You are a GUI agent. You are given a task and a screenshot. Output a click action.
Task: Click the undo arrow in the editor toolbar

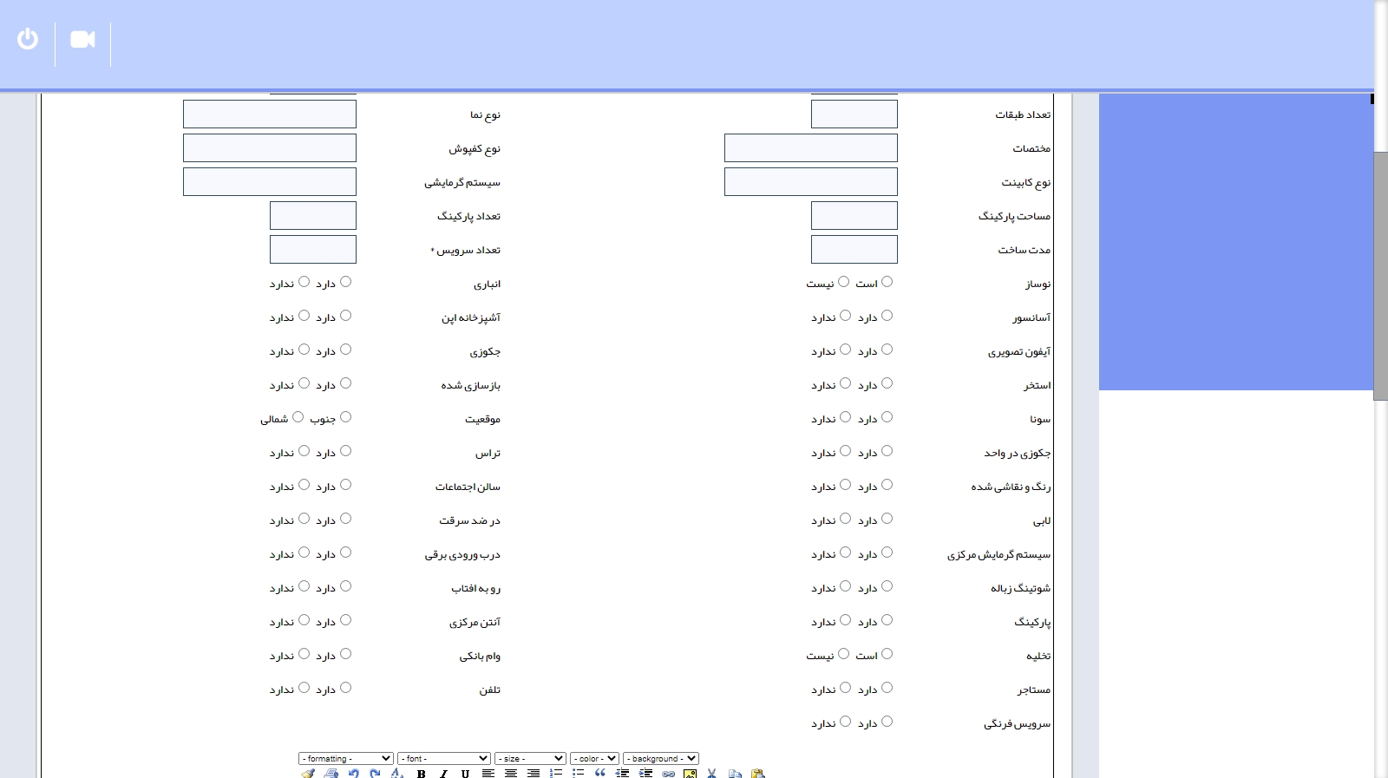pos(353,774)
